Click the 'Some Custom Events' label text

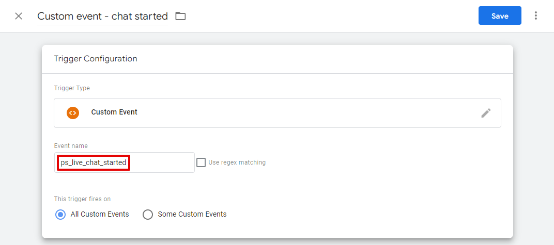click(192, 214)
